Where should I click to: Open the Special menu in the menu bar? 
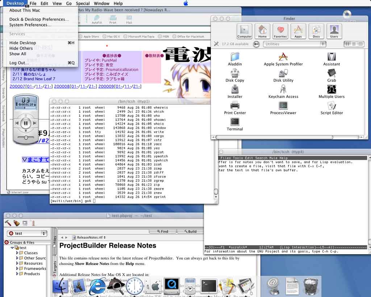(x=83, y=3)
